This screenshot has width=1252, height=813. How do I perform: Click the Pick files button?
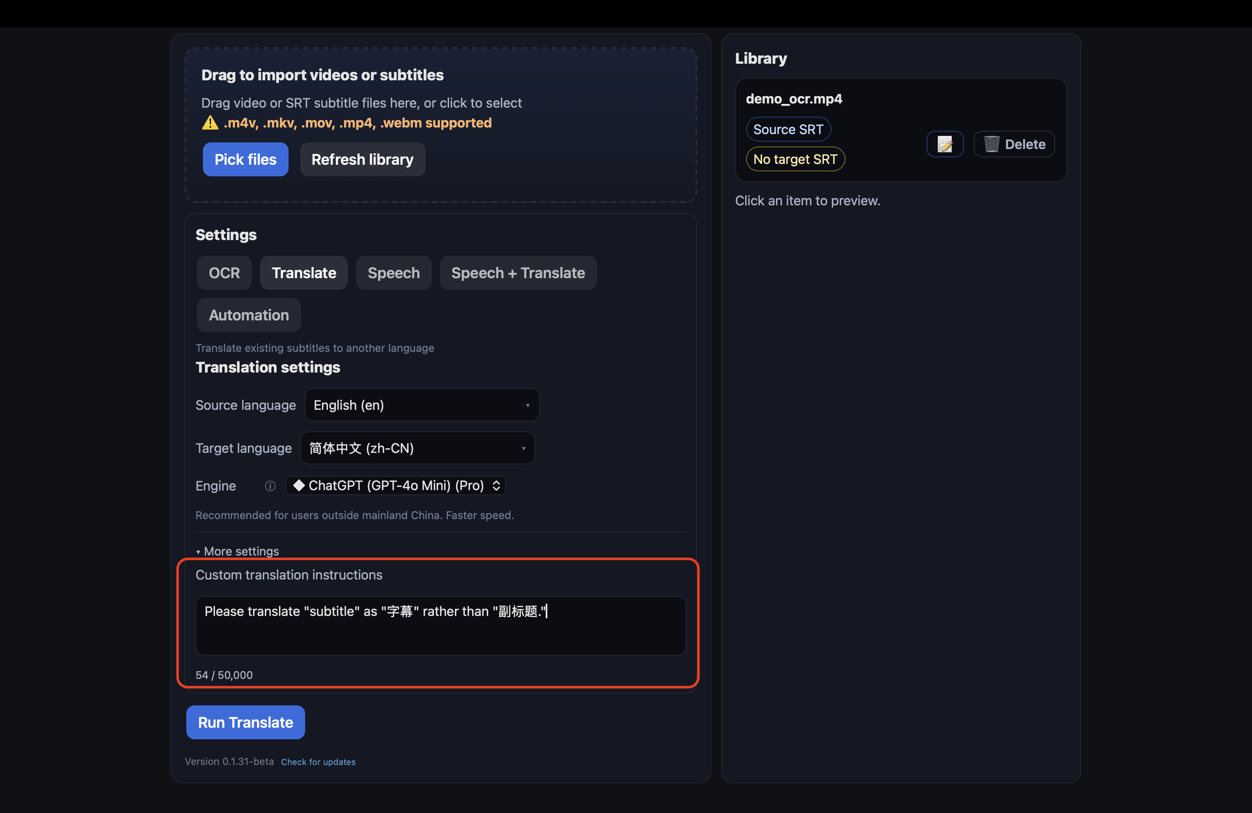(245, 159)
